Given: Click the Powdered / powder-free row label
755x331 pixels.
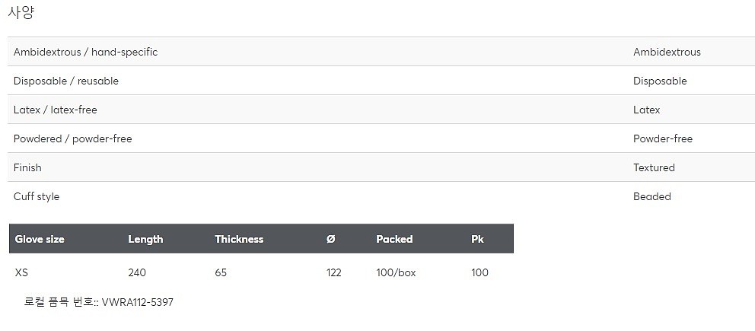Looking at the screenshot, I should pos(72,138).
